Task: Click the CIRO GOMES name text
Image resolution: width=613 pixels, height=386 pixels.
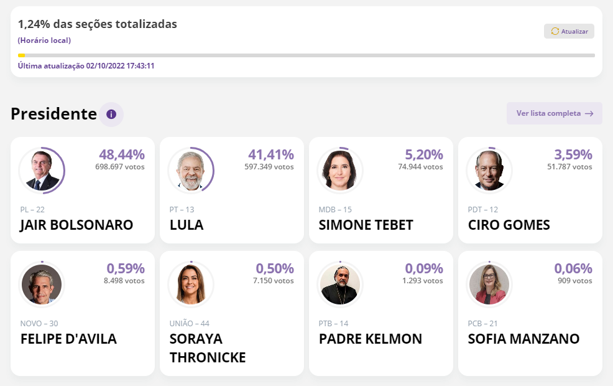Action: tap(509, 225)
